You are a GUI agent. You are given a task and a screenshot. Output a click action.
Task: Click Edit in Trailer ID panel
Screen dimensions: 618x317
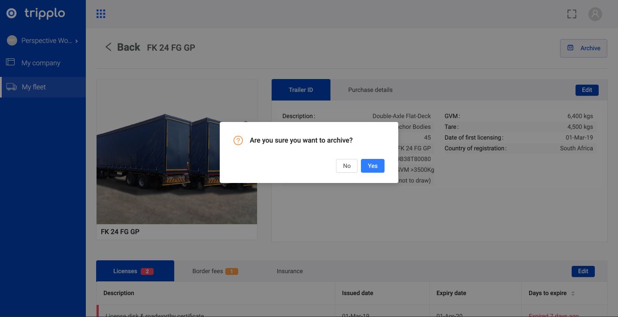pos(587,90)
